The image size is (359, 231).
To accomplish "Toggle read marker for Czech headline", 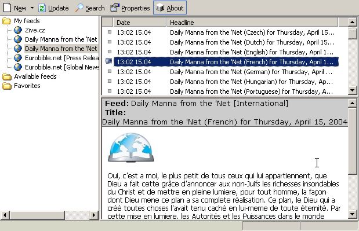I will coord(110,32).
